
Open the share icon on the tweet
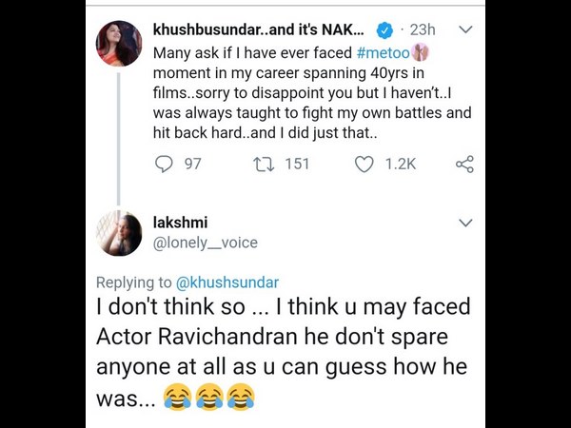click(464, 164)
